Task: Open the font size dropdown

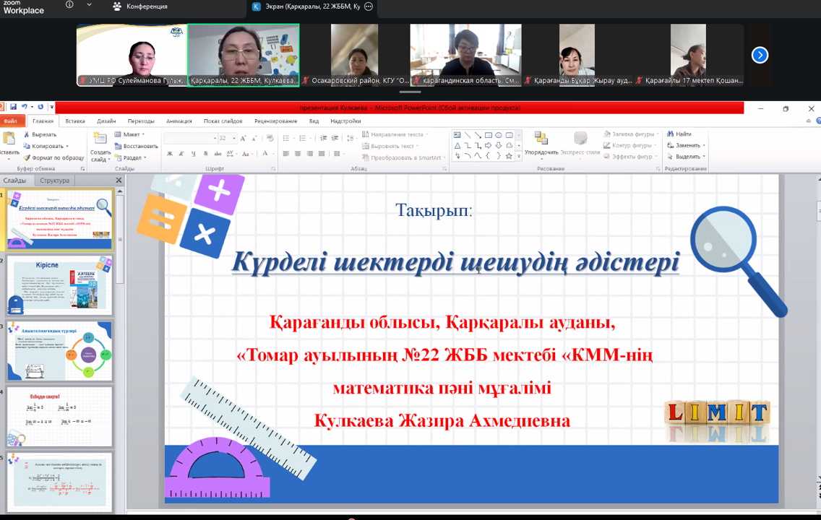Action: (233, 138)
